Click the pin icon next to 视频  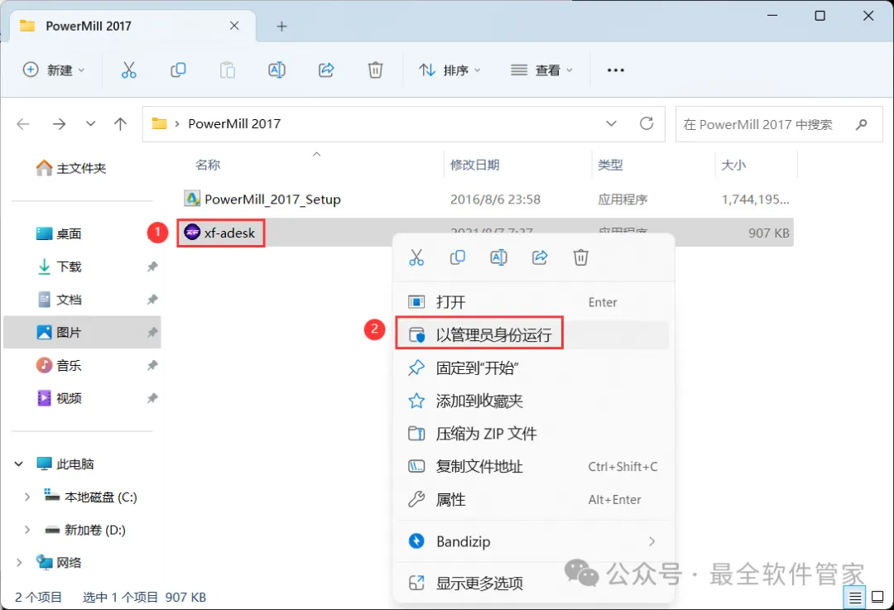point(152,398)
